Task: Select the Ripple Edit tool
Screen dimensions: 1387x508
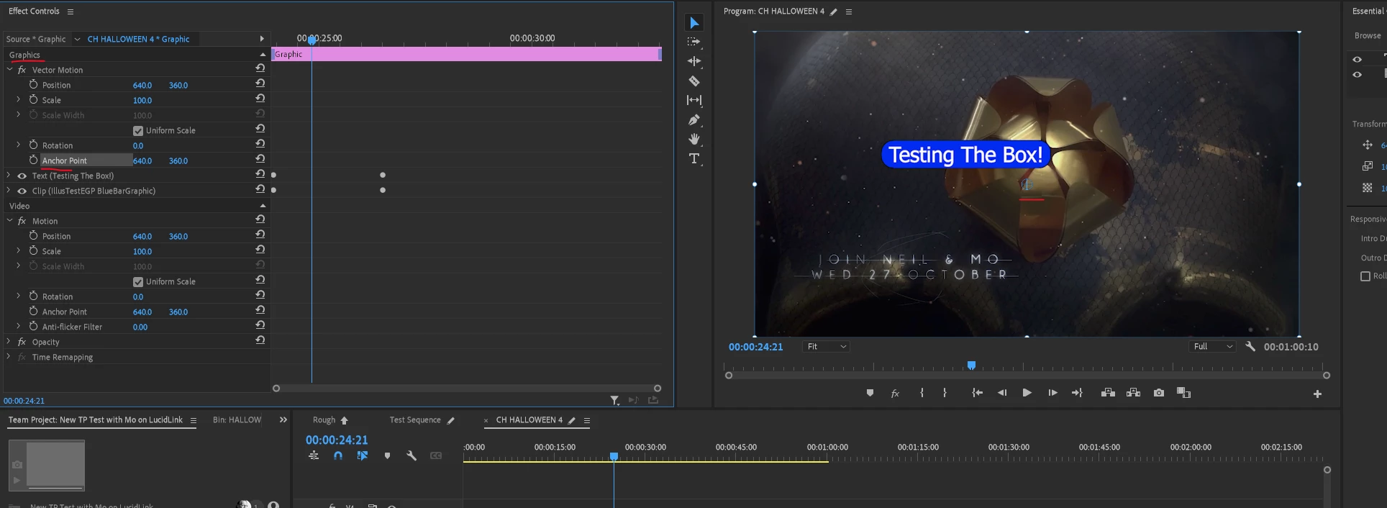Action: [x=694, y=61]
